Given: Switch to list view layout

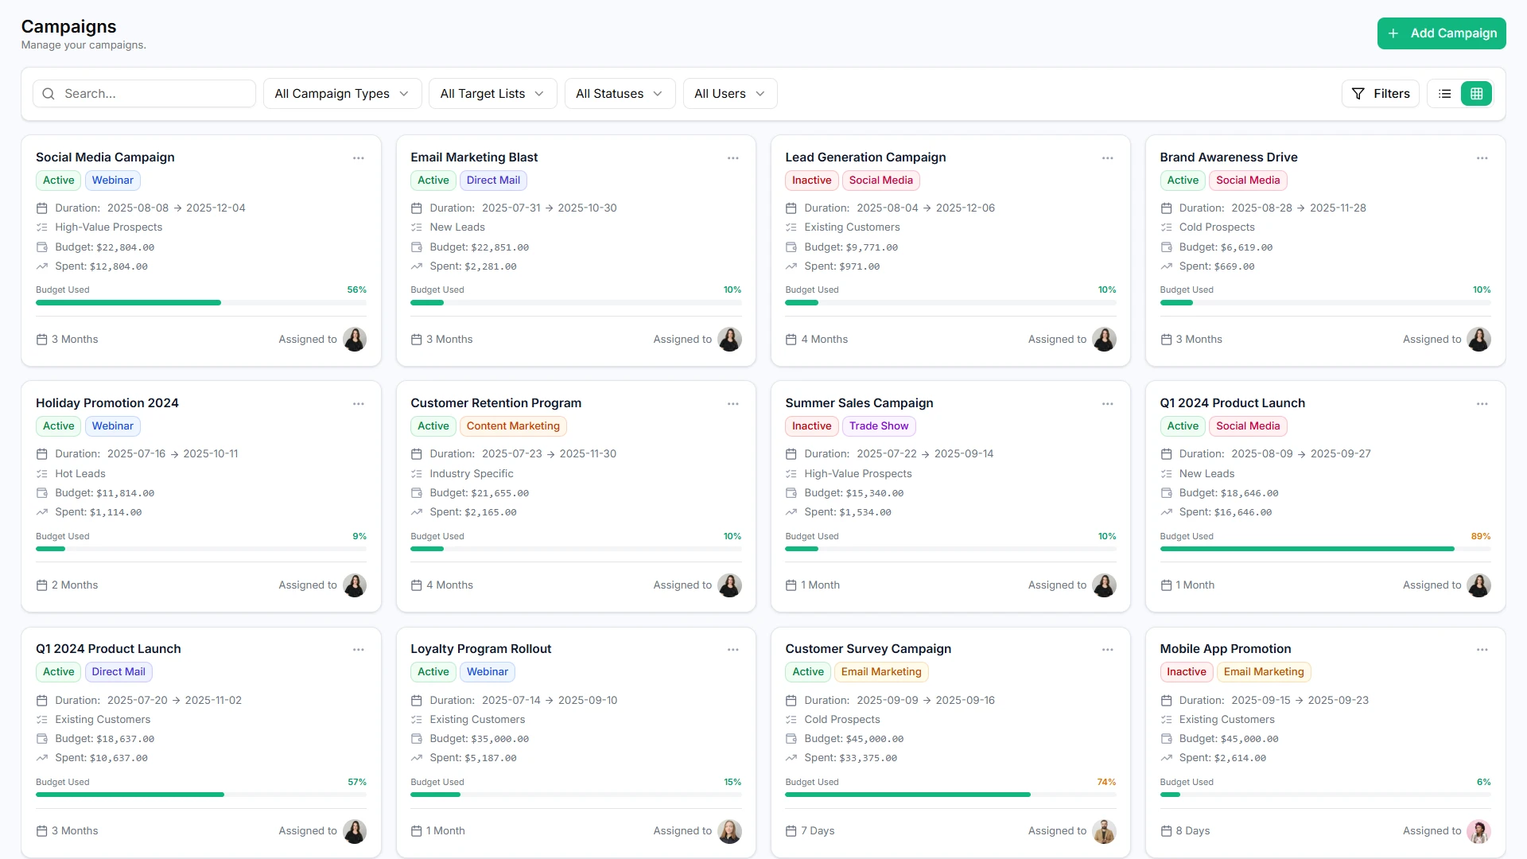Looking at the screenshot, I should pos(1445,94).
